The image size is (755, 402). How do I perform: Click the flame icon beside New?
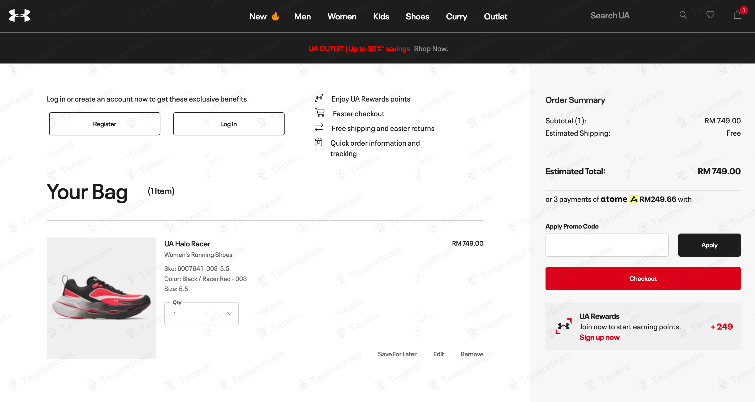pyautogui.click(x=275, y=16)
